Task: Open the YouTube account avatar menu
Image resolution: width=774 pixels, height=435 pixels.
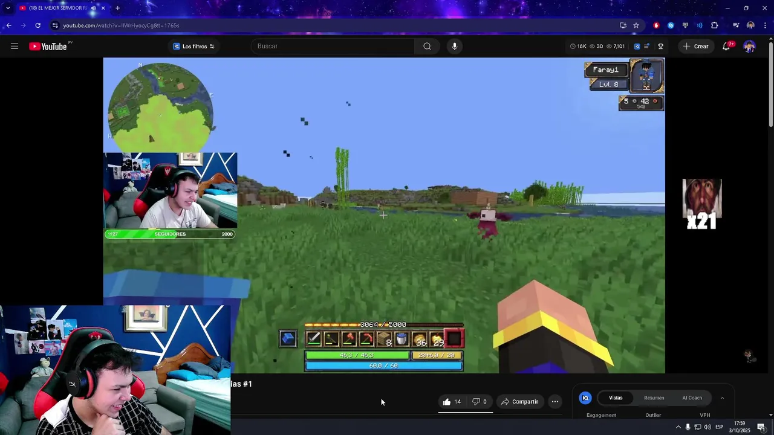Action: coord(749,47)
